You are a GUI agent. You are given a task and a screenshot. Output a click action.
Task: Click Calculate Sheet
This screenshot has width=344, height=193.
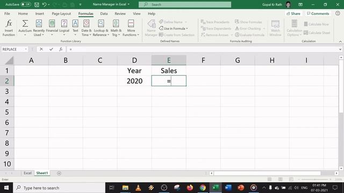click(317, 33)
